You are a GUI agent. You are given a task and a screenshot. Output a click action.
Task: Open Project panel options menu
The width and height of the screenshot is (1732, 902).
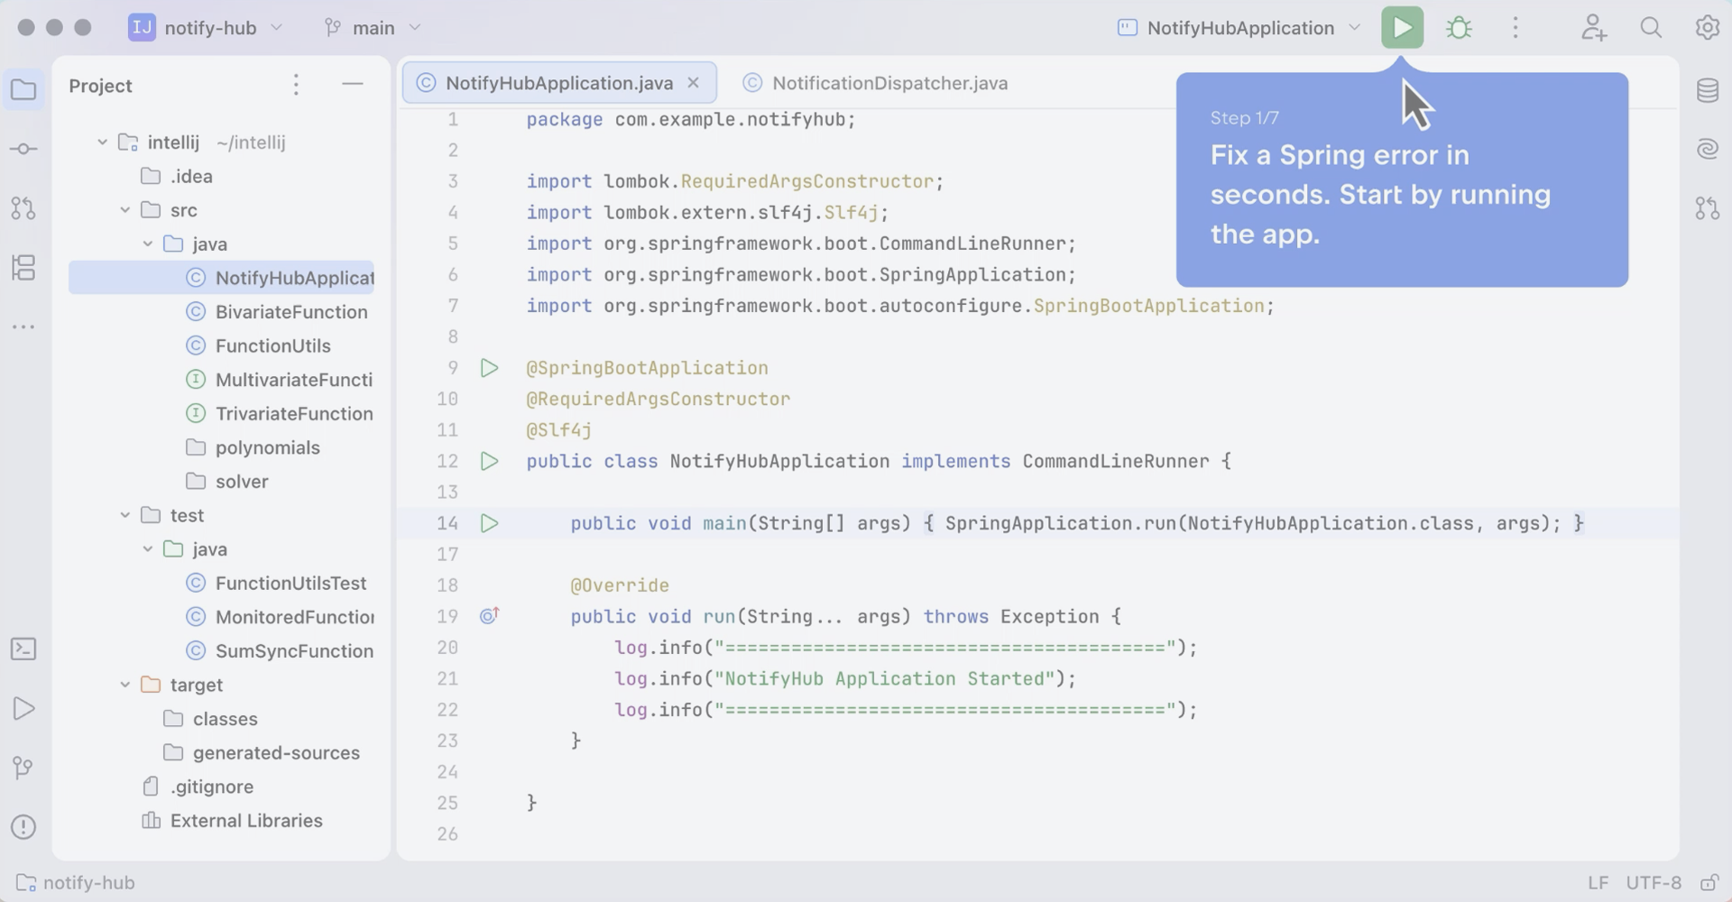coord(296,85)
